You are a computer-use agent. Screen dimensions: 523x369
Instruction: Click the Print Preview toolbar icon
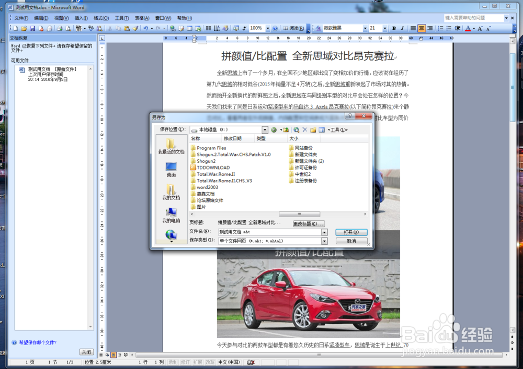click(68, 29)
